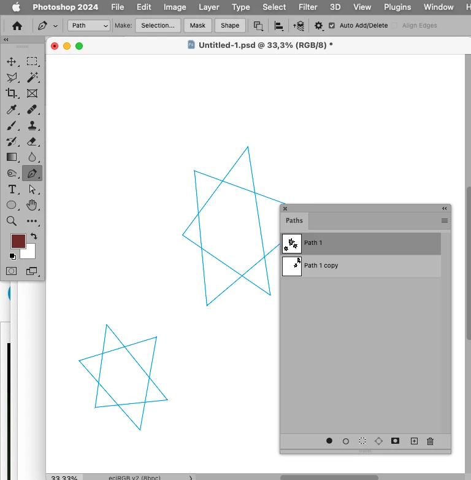Go to Photoshop Home screen
Viewport: 471px width, 480px height.
(x=17, y=26)
